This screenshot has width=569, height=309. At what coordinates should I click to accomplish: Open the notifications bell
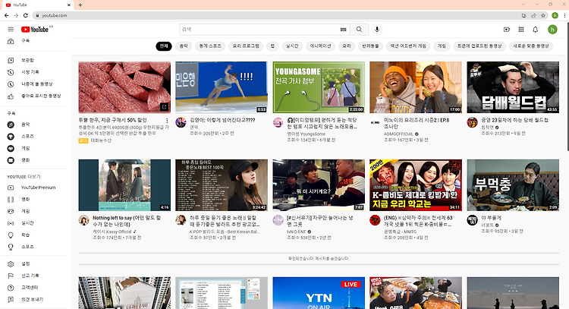[536, 30]
